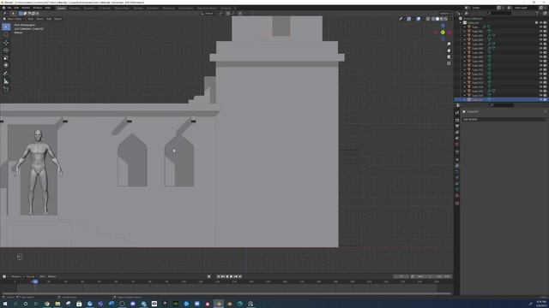Open Object Data properties tab
The width and height of the screenshot is (549, 308).
coord(457,190)
